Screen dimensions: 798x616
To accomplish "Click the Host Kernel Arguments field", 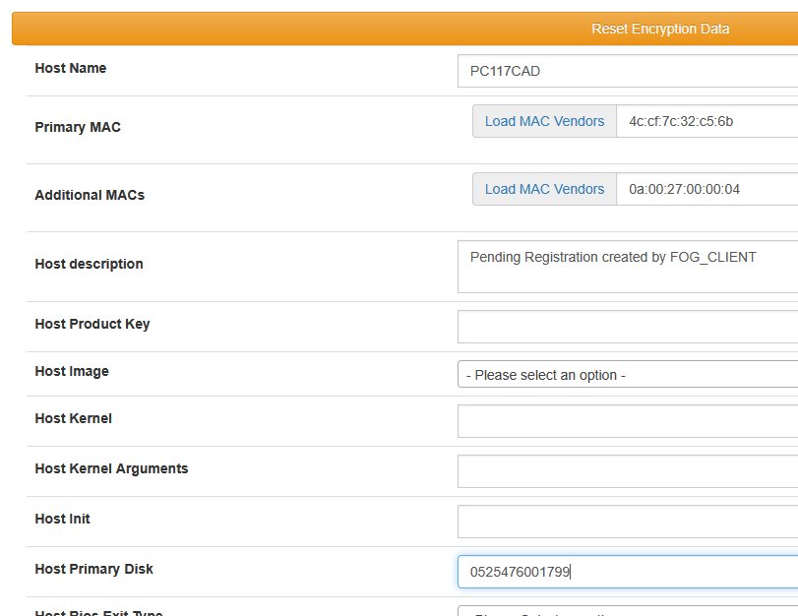I will [x=628, y=471].
